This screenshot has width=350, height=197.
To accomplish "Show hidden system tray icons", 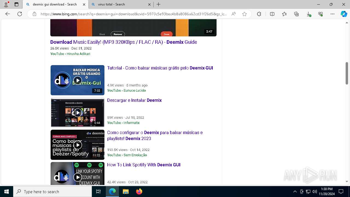I will point(295,192).
